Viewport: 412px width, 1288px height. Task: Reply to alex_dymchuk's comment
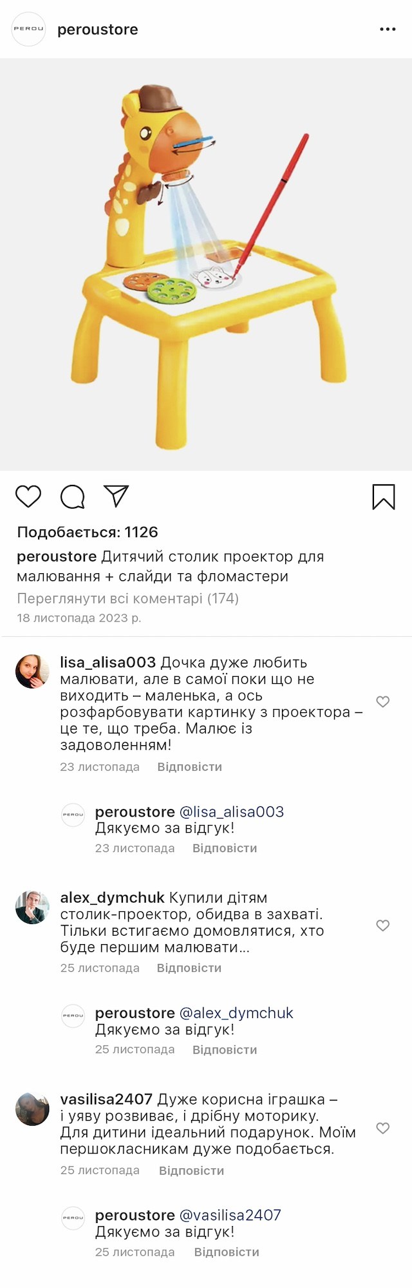[189, 968]
